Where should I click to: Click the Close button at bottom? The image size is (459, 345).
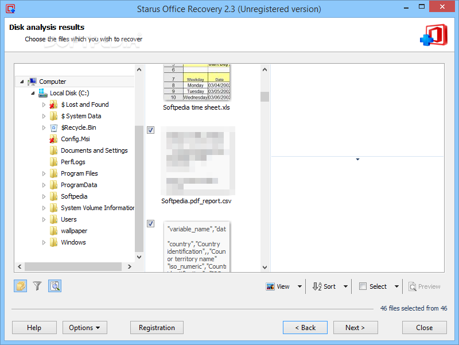click(x=425, y=327)
